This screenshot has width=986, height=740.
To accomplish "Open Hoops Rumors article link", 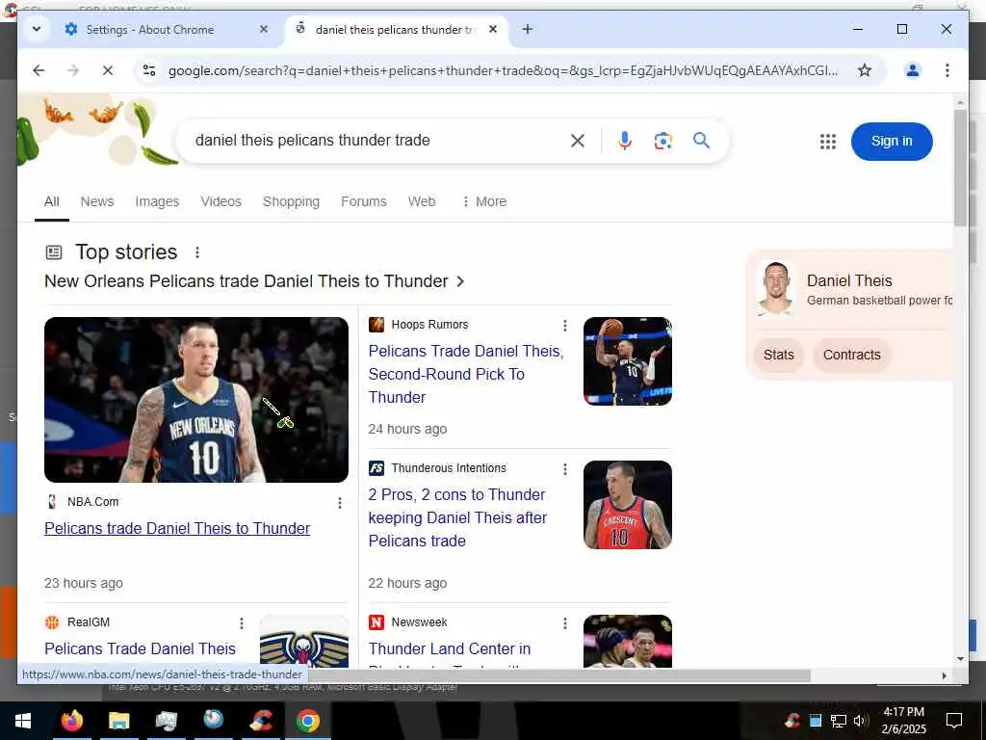I will (466, 374).
